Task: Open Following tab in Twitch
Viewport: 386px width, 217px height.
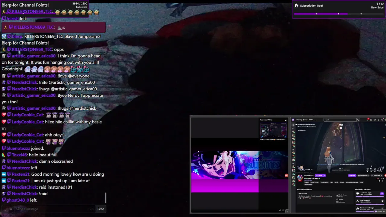Action: pos(299,120)
